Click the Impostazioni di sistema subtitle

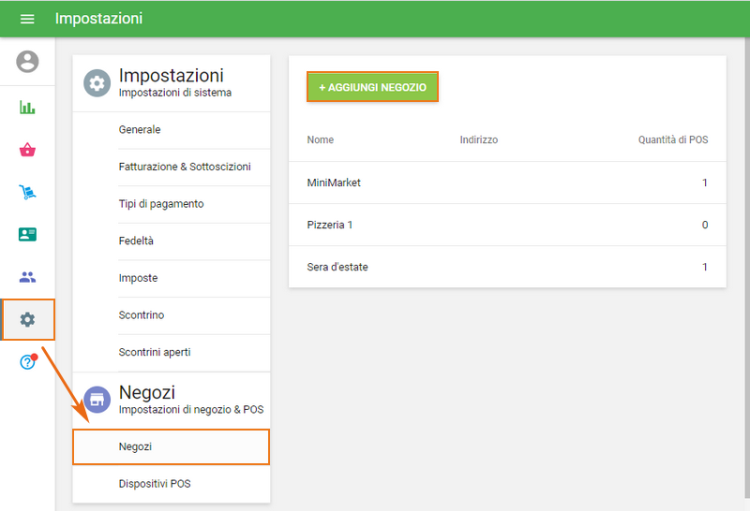pos(175,93)
